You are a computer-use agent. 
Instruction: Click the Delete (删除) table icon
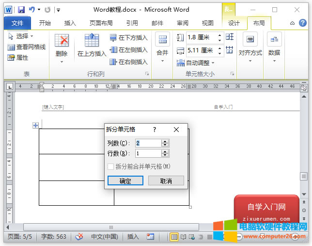[x=62, y=41]
